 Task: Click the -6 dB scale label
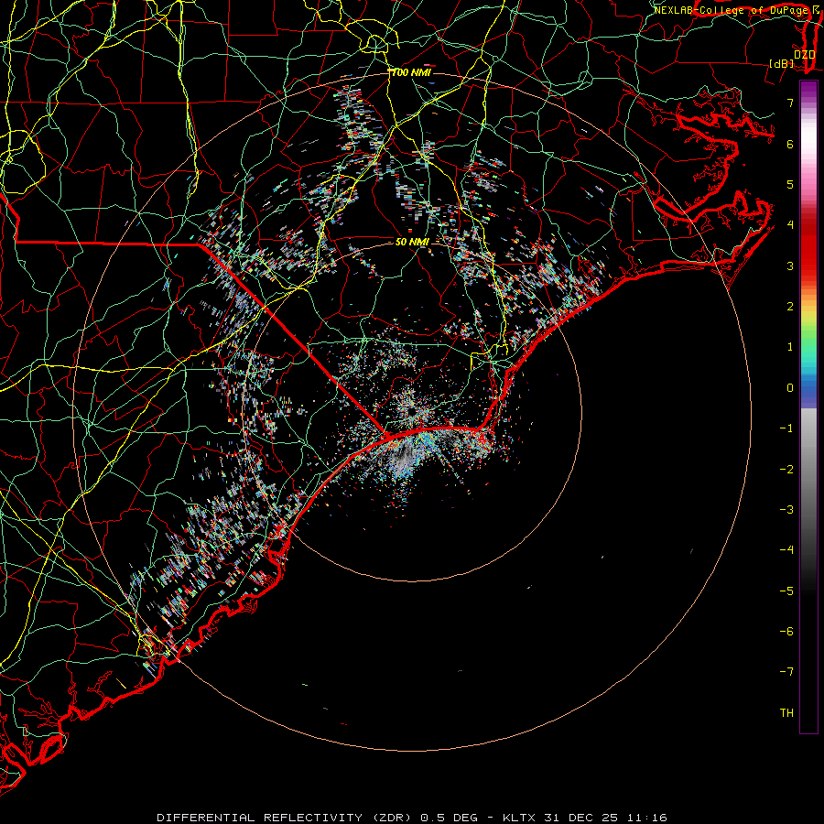coord(786,632)
